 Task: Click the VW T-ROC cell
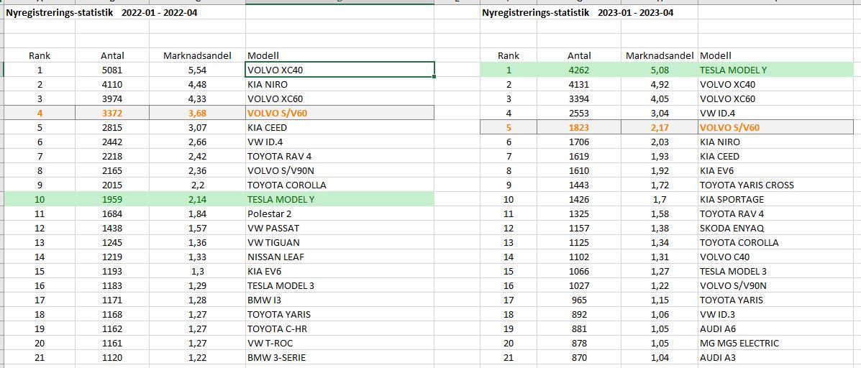[340, 344]
